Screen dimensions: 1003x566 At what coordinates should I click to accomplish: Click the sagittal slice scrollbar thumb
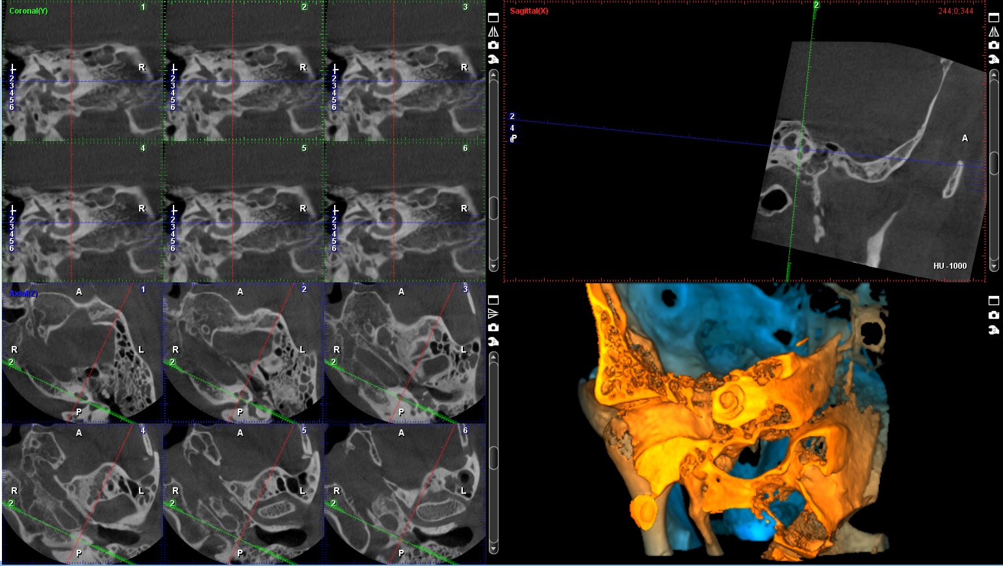point(994,163)
